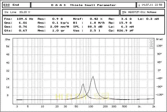The width and height of the screenshot is (167, 112).
Task: Select the Fms value 109.6 Hz
Action: 25,19
